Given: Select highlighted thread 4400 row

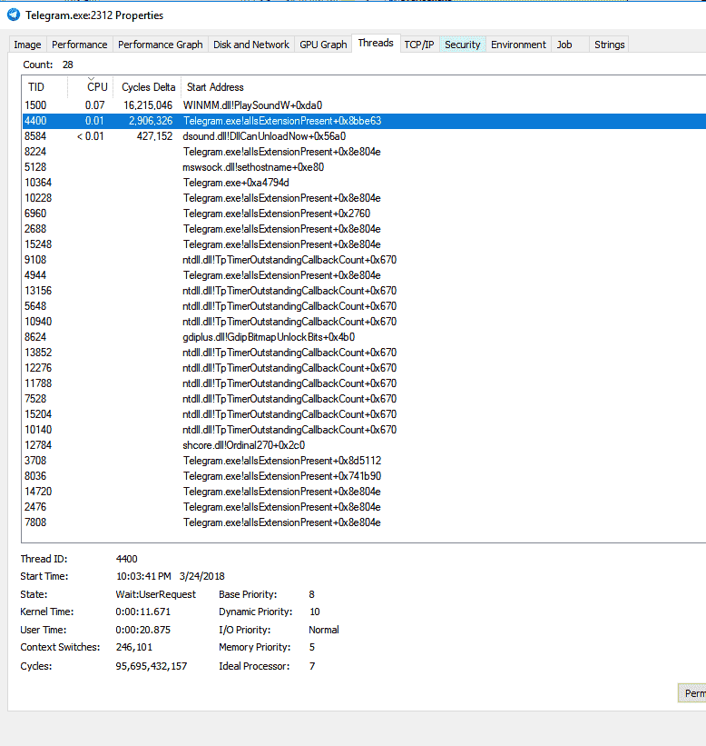Looking at the screenshot, I should [364, 121].
